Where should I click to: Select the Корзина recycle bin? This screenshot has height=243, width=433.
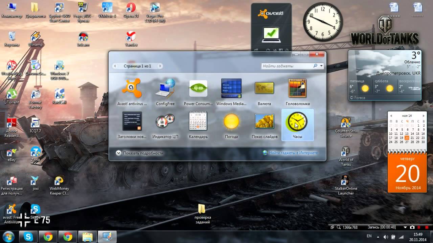(12, 39)
